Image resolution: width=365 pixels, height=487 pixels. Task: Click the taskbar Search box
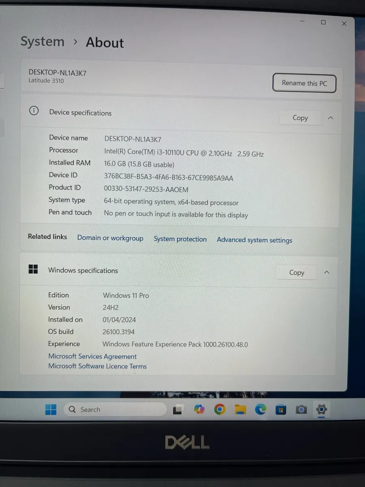coord(115,409)
